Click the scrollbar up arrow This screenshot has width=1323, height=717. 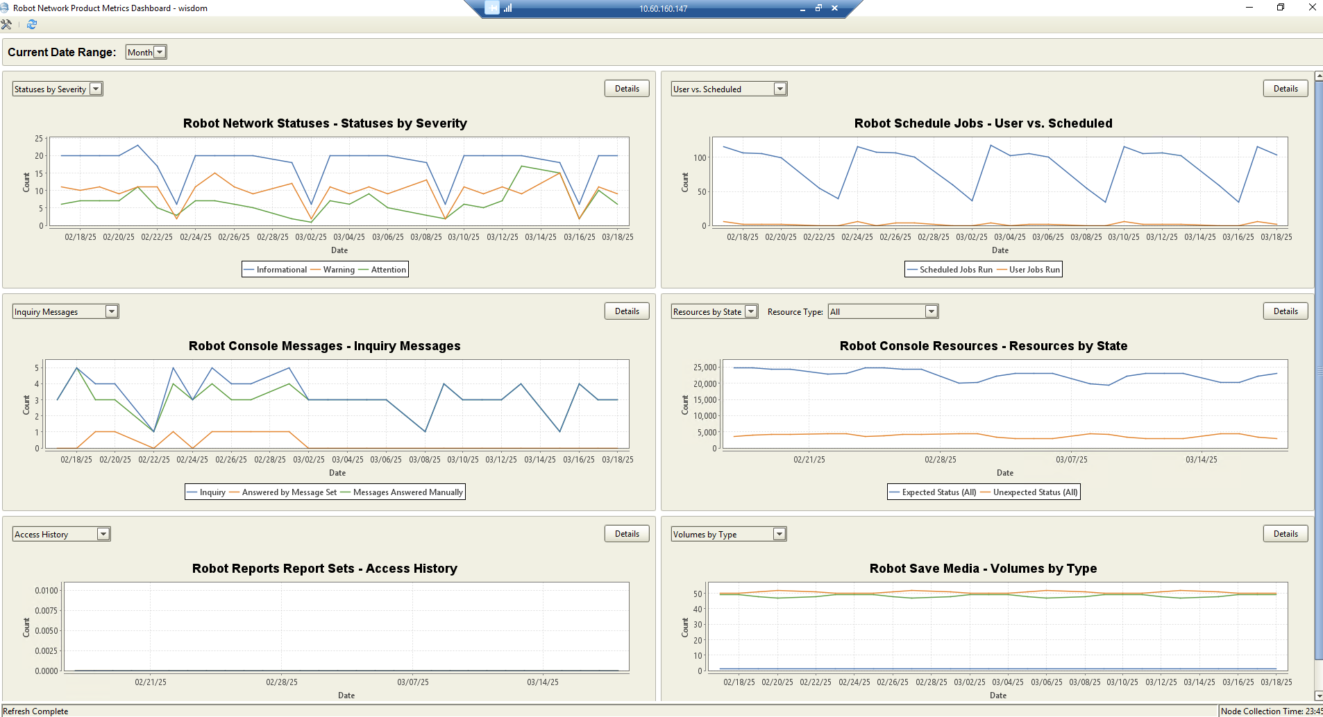1319,76
